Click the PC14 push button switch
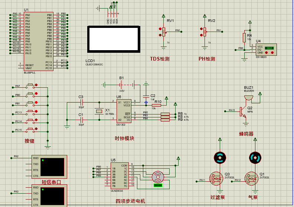This screenshot has height=207, width=294. 30,122
